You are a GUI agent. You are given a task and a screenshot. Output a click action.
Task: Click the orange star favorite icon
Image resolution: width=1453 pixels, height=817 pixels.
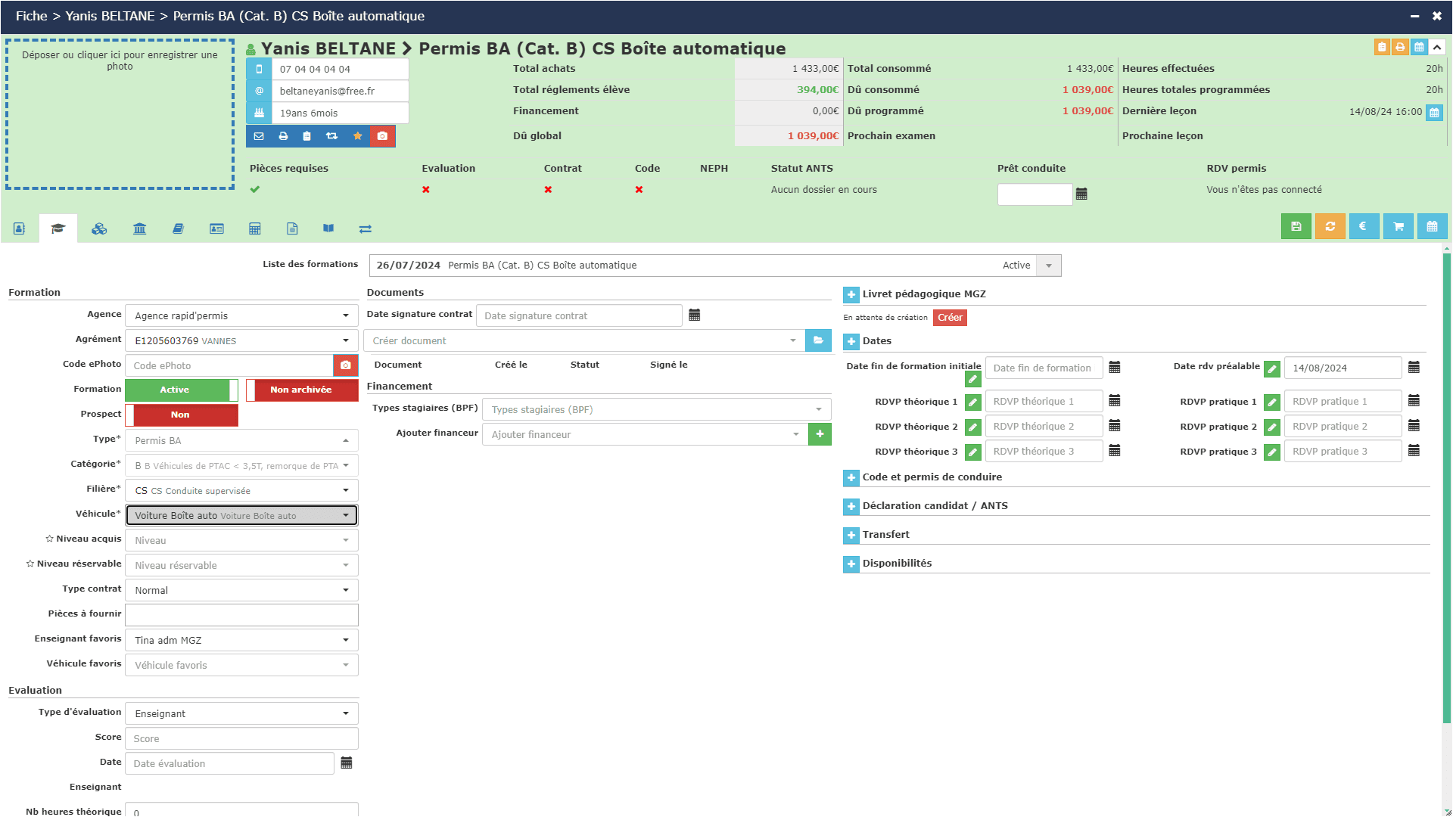click(x=357, y=136)
